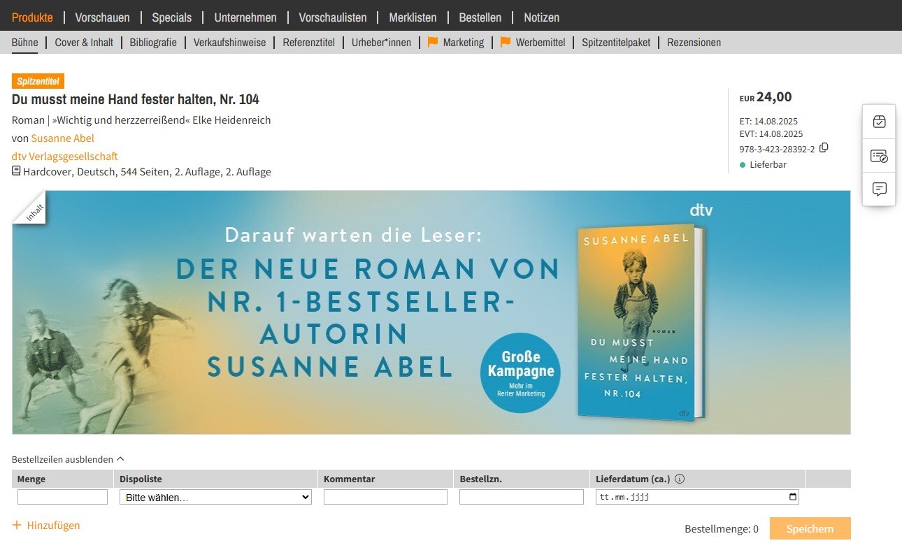Add another order row with Hinzufügen
This screenshot has height=550, width=902.
(46, 526)
